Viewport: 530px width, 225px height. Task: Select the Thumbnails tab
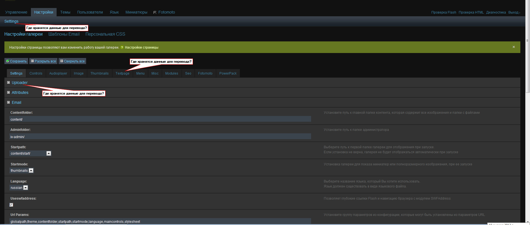(x=100, y=73)
